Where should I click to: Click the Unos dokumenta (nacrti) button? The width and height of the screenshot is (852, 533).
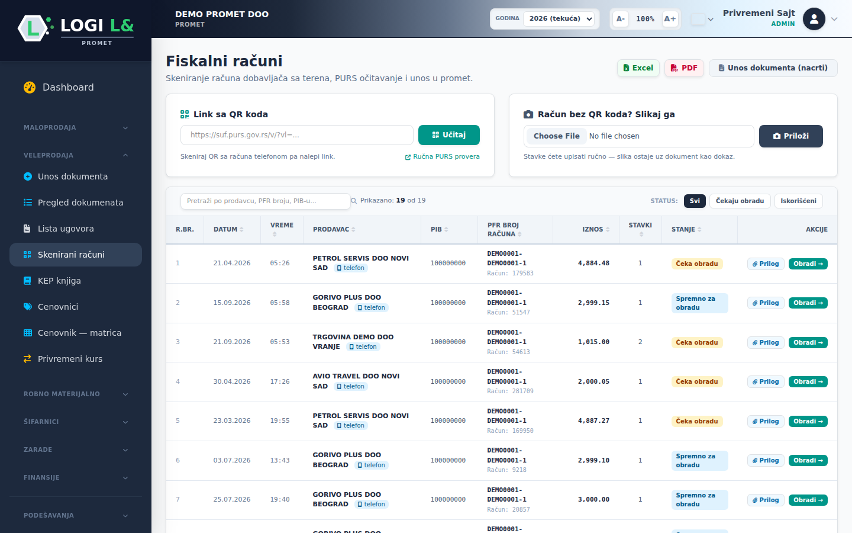(773, 68)
